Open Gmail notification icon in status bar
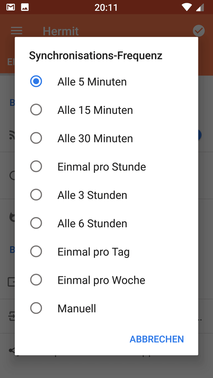This screenshot has width=213, height=378. [11, 7]
